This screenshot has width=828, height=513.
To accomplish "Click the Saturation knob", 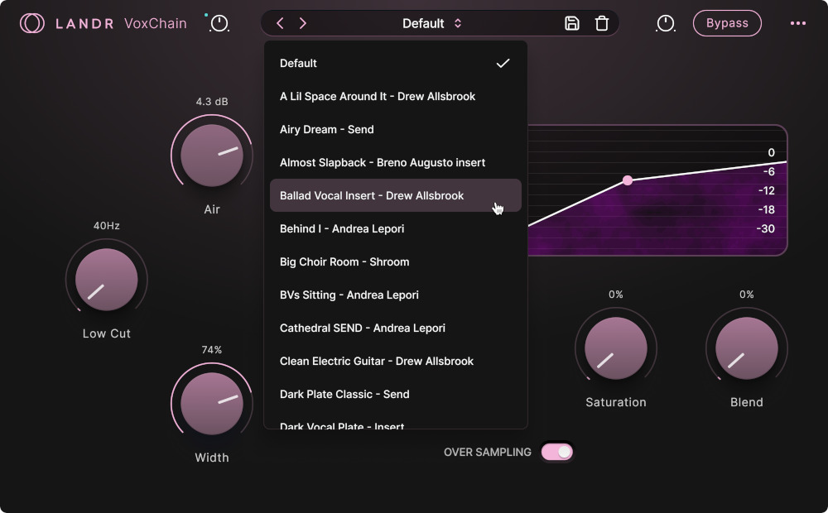I will pyautogui.click(x=616, y=348).
